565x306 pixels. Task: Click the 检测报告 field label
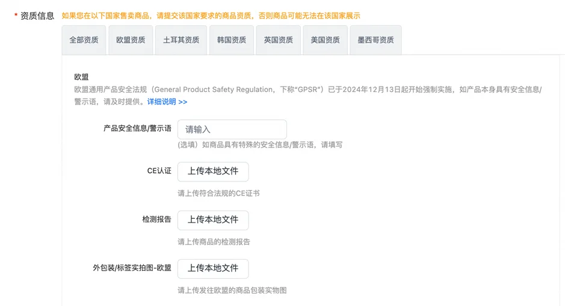click(x=156, y=220)
